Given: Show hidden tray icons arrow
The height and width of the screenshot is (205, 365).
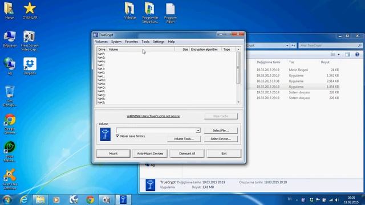Looking at the screenshot, I should click(297, 200).
